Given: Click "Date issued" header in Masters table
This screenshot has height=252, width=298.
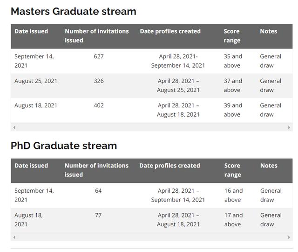Looking at the screenshot, I should coord(31,31).
